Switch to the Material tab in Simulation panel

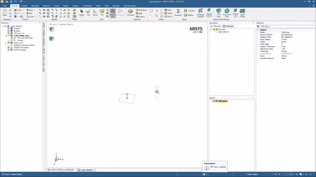(x=228, y=26)
